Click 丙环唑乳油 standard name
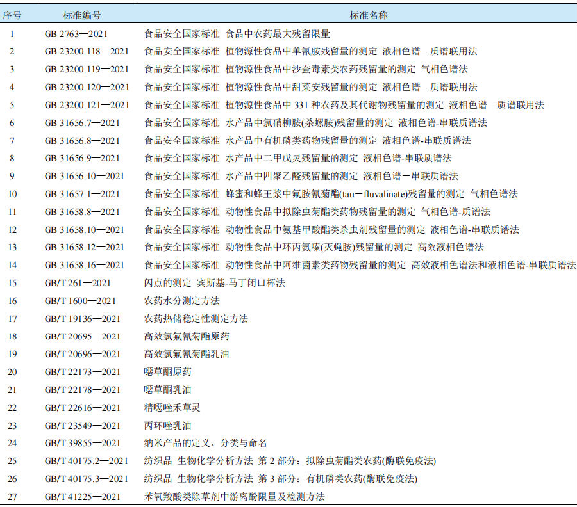Image resolution: width=577 pixels, height=507 pixels. click(167, 426)
